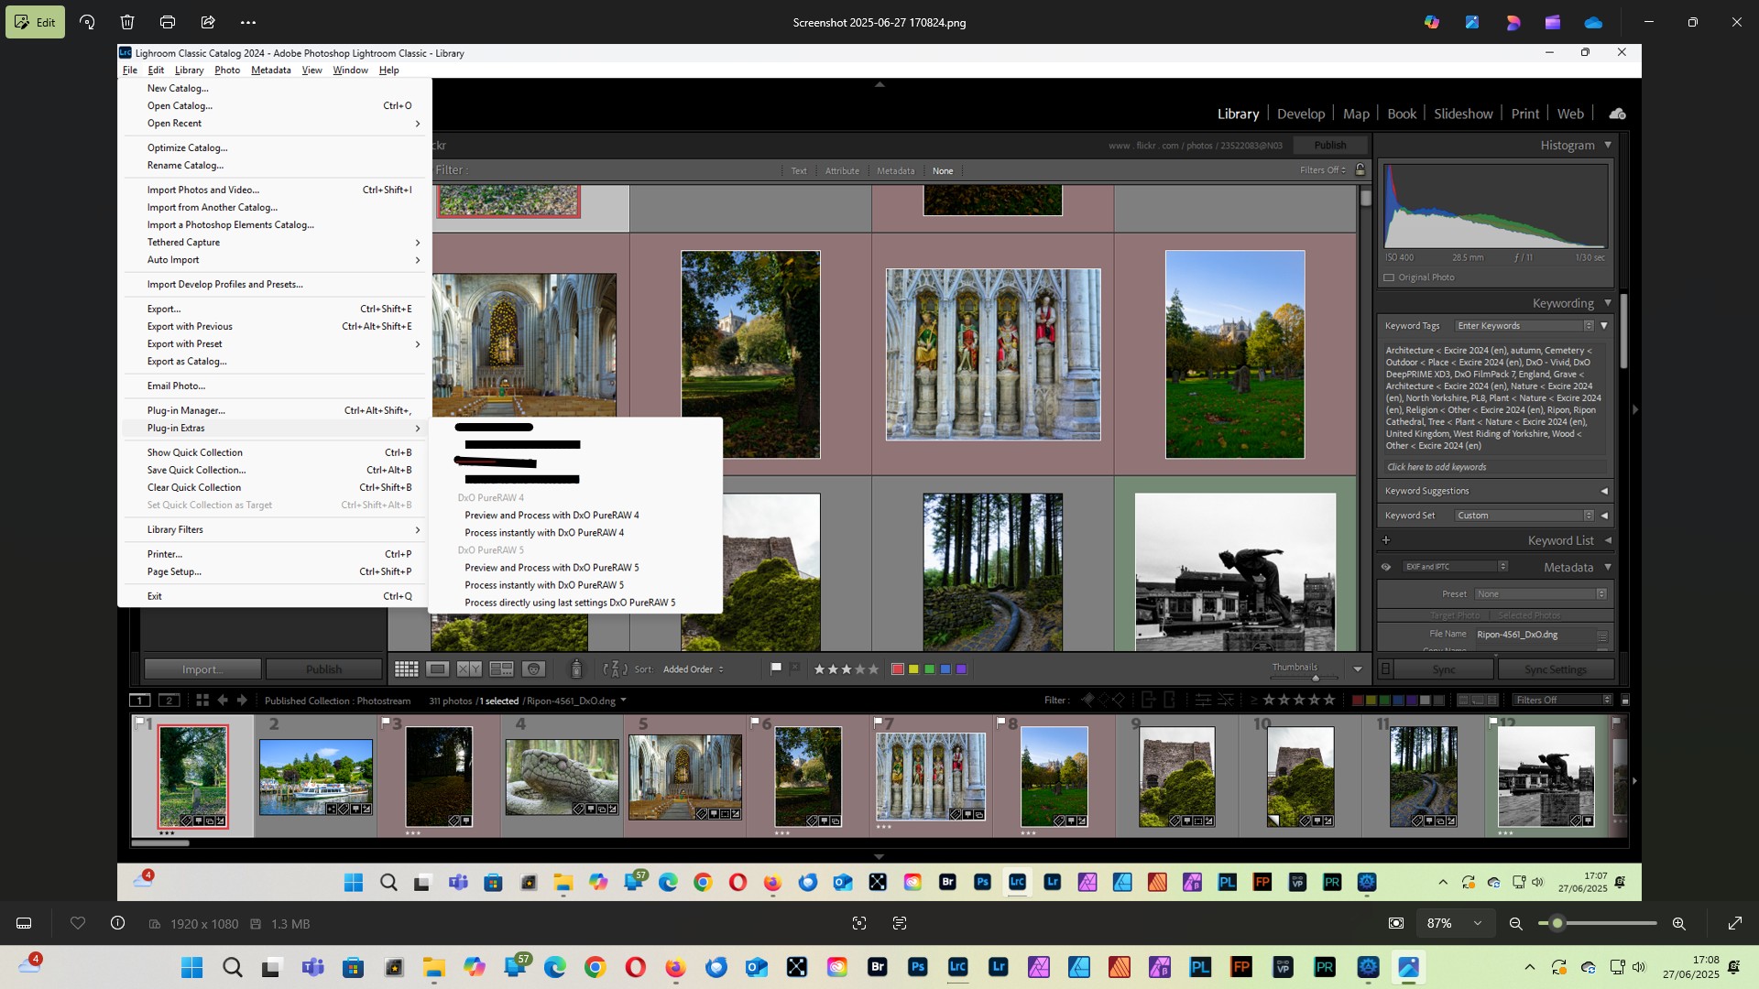Print the screenshot from the Photos toolbar
1759x989 pixels.
pyautogui.click(x=168, y=22)
